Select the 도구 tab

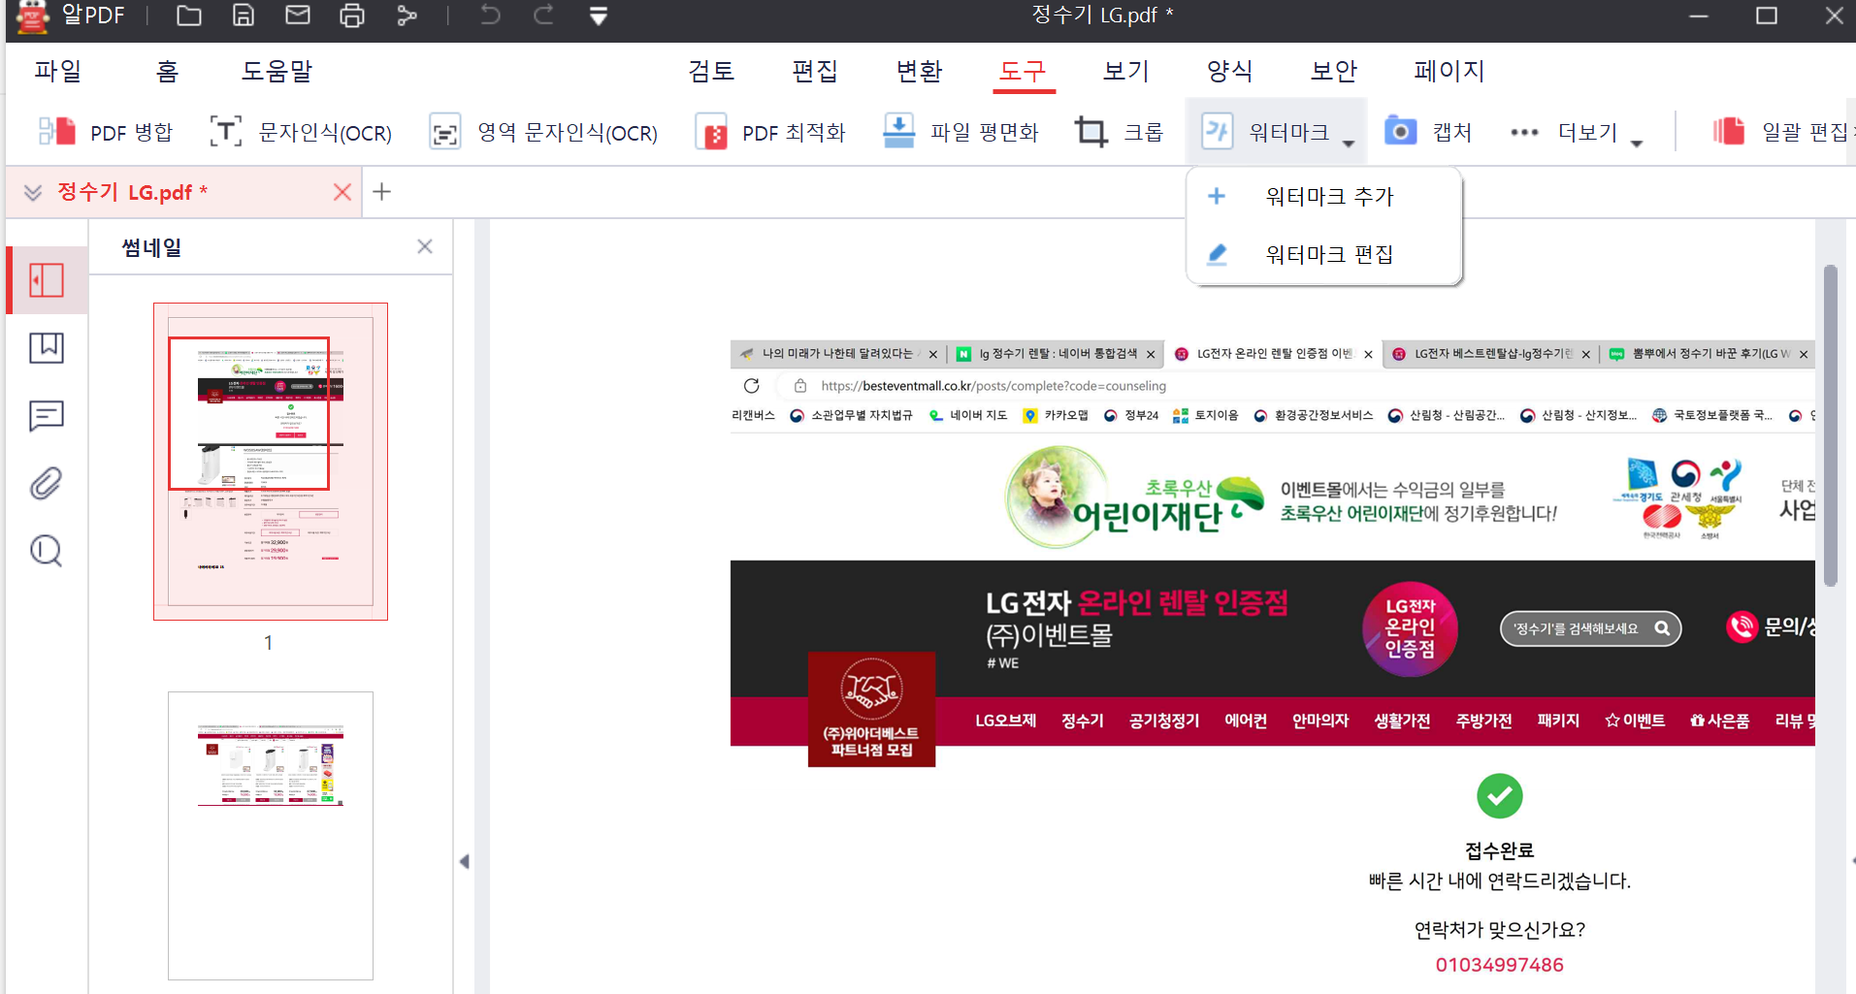[1024, 71]
